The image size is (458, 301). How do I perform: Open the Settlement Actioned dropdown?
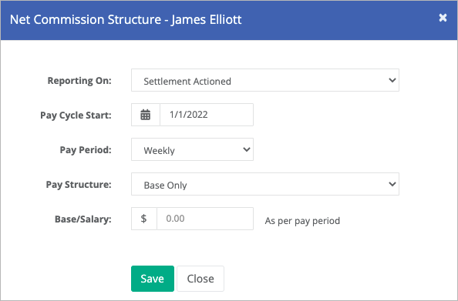click(265, 80)
